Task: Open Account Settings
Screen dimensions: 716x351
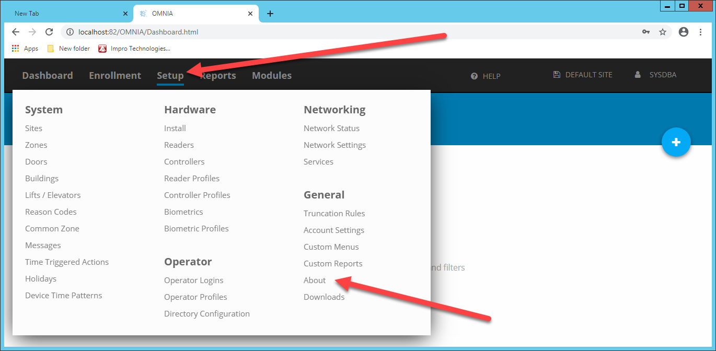Action: click(x=334, y=230)
